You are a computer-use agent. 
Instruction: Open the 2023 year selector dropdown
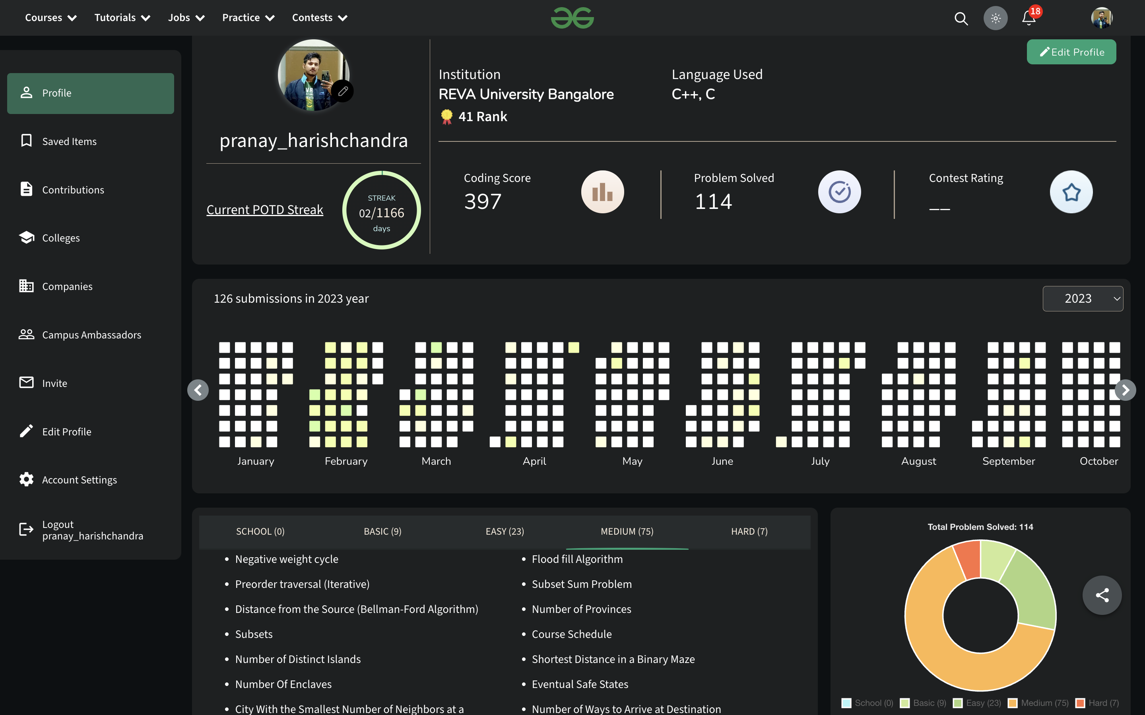[1083, 298]
